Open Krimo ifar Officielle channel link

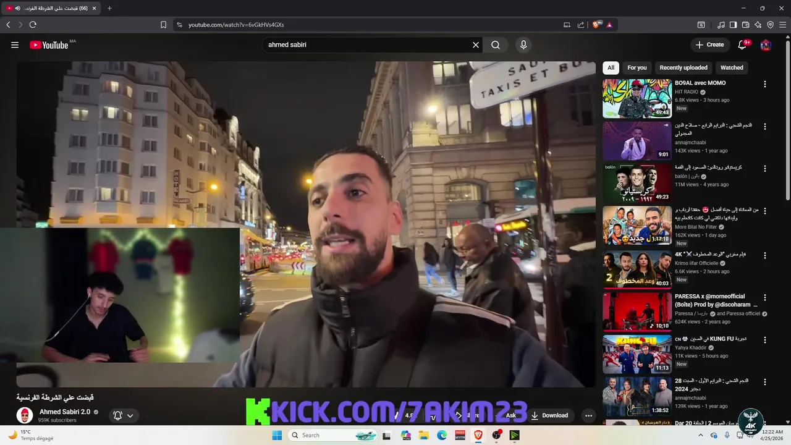pyautogui.click(x=696, y=263)
